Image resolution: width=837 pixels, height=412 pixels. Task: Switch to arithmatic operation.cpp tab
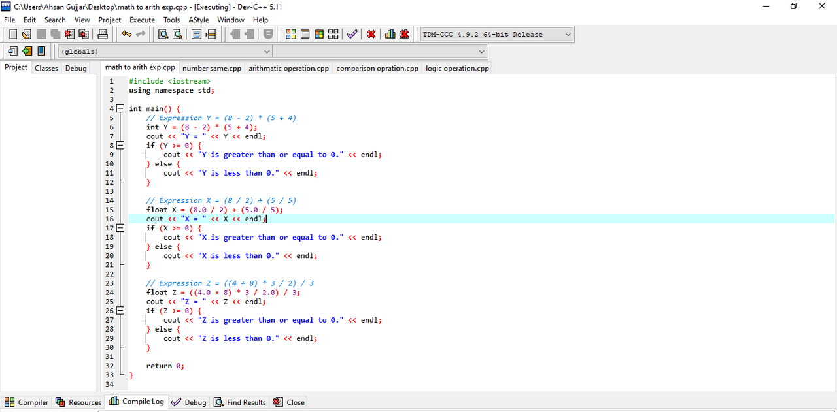[289, 68]
